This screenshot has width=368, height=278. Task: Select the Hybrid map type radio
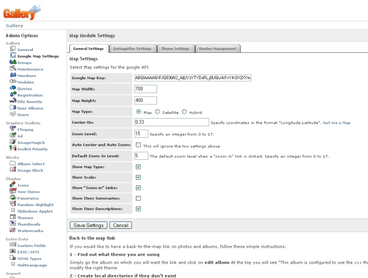pyautogui.click(x=184, y=112)
